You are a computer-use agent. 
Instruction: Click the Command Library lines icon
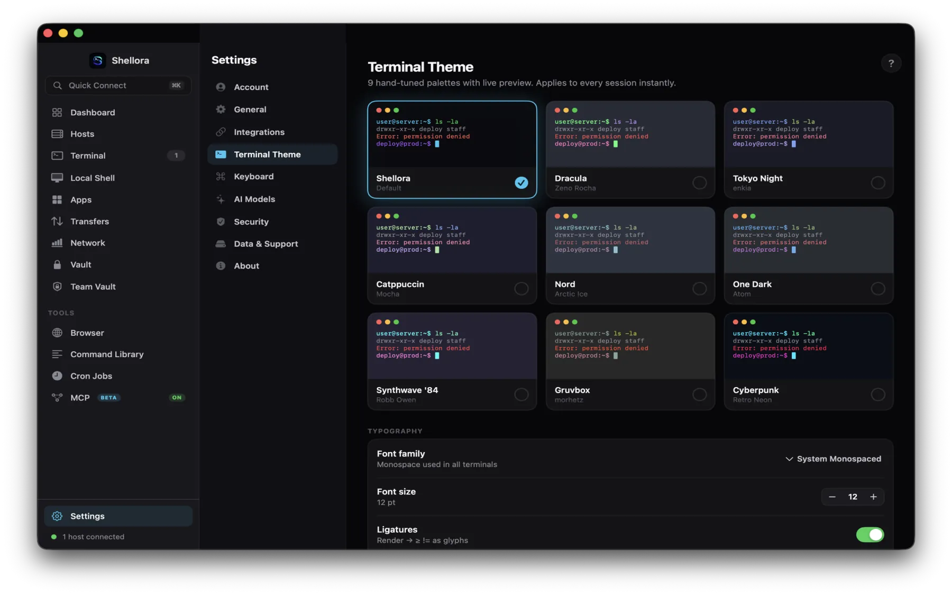click(x=57, y=354)
